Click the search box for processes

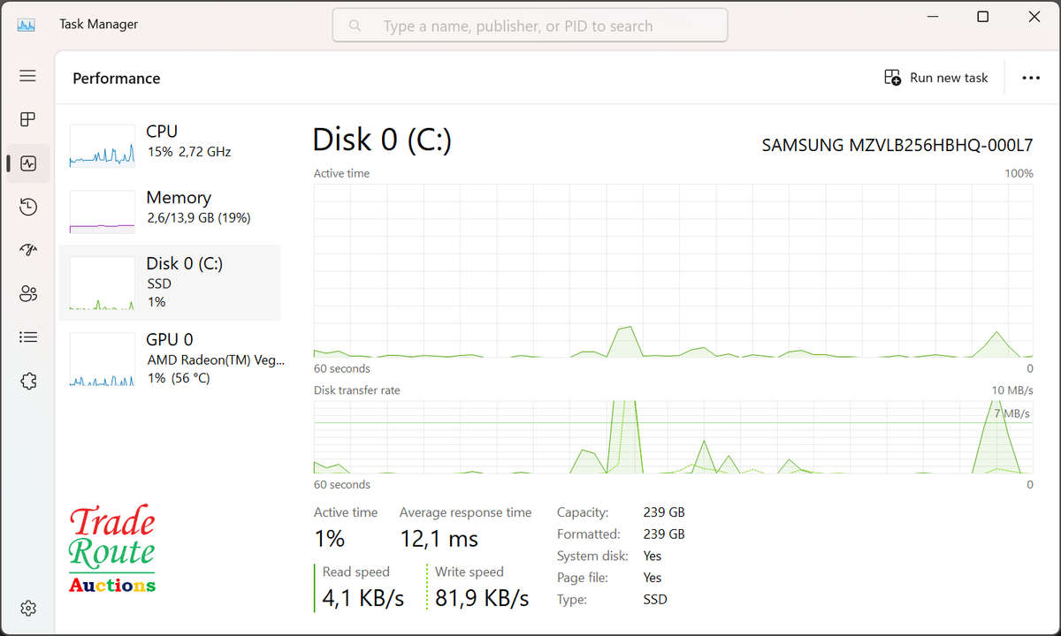(x=530, y=26)
